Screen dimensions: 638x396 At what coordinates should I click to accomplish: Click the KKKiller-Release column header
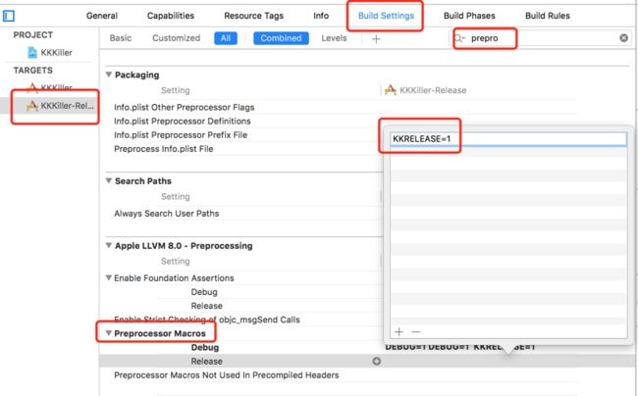point(426,90)
